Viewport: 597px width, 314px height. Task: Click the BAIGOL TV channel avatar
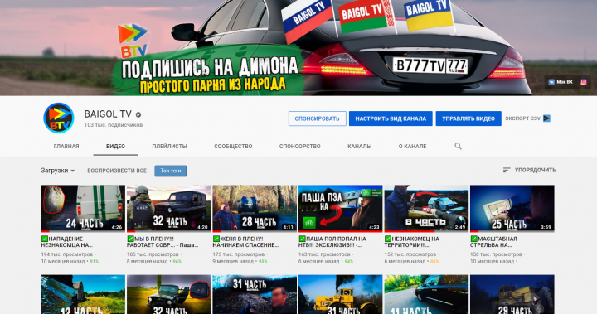(58, 118)
